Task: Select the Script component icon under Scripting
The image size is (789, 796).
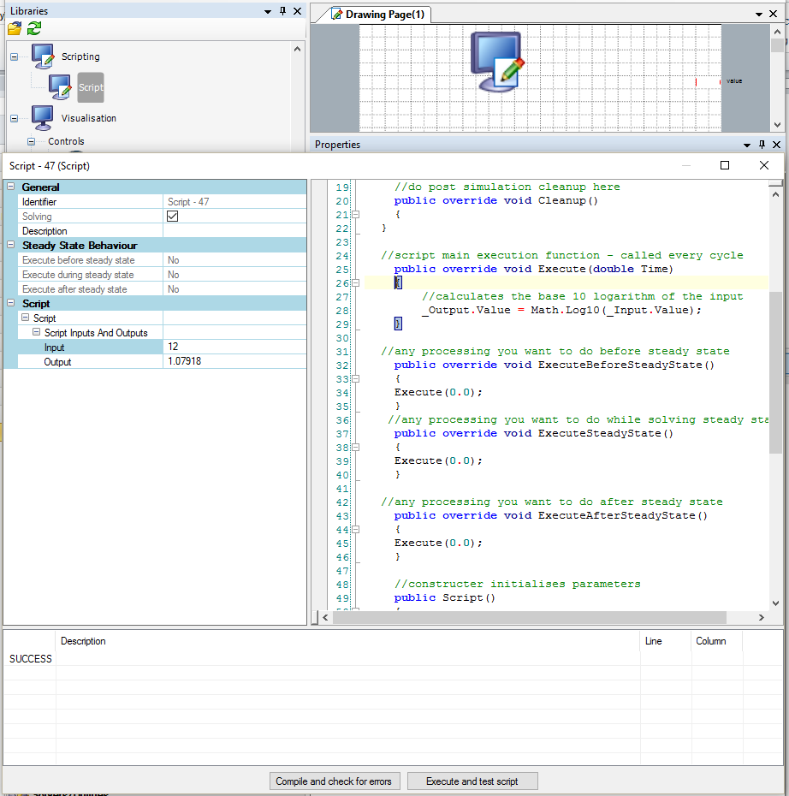Action: [60, 86]
